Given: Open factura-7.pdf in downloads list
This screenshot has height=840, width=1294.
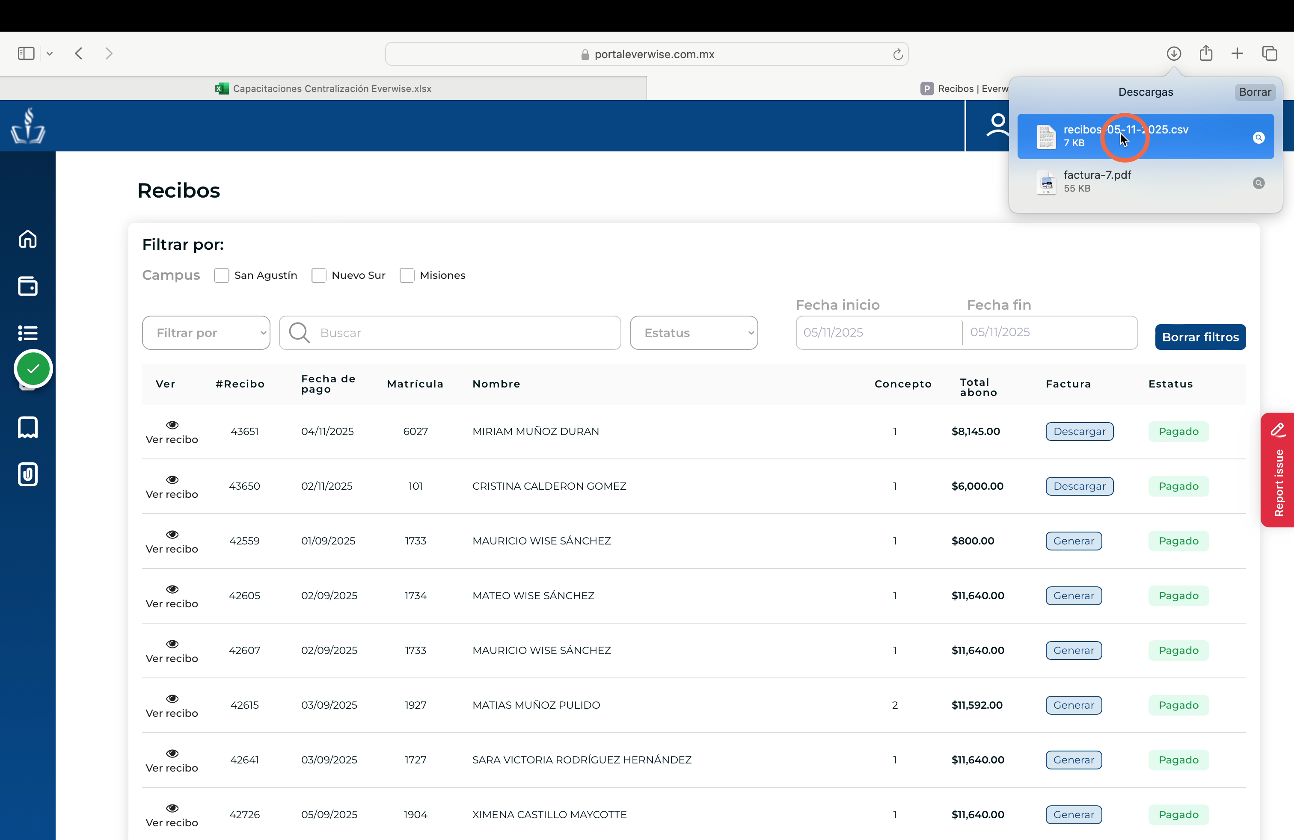Looking at the screenshot, I should (x=1146, y=182).
